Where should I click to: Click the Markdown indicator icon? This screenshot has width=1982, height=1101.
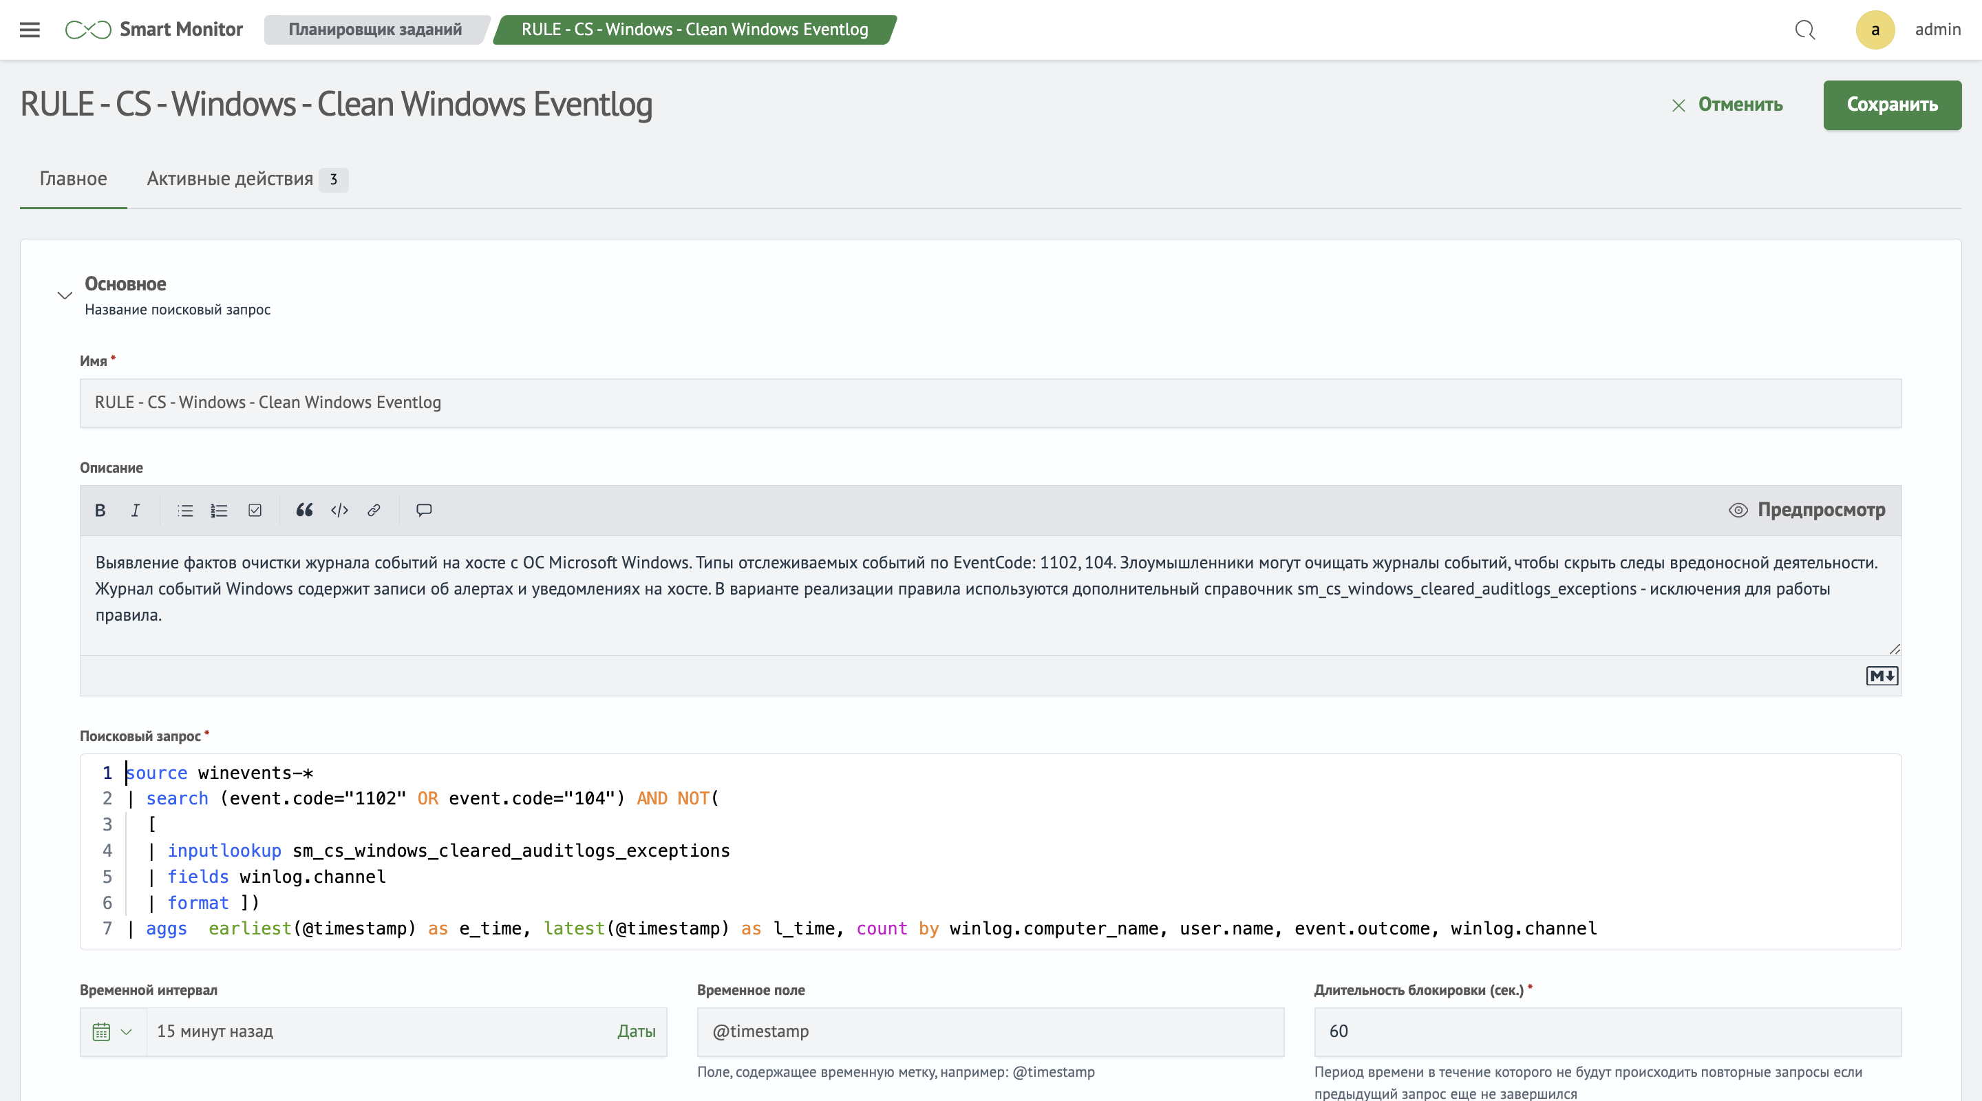coord(1882,676)
